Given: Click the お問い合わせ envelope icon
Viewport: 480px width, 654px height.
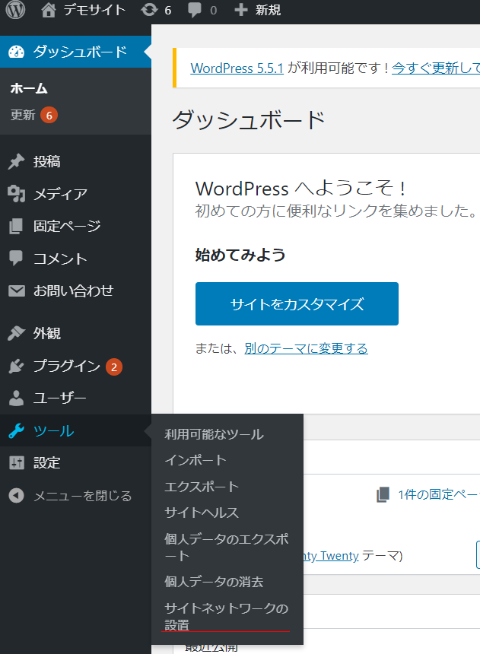Looking at the screenshot, I should click(17, 290).
